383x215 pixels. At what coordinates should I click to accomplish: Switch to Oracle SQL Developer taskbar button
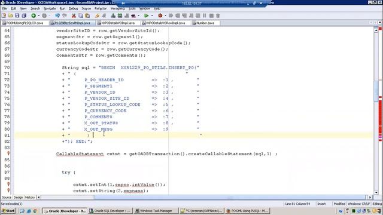coord(110,211)
